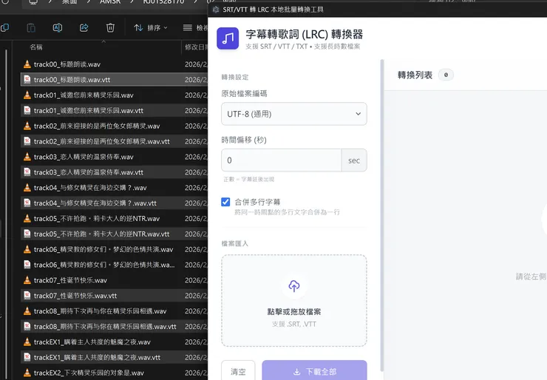The width and height of the screenshot is (547, 380).
Task: Select trackEX2_下次精灵乐园的对象是.wav
Action: [x=89, y=373]
